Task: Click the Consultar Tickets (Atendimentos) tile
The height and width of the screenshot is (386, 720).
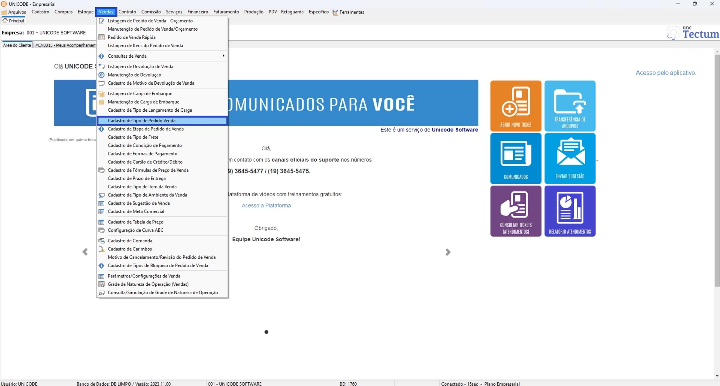Action: click(516, 211)
